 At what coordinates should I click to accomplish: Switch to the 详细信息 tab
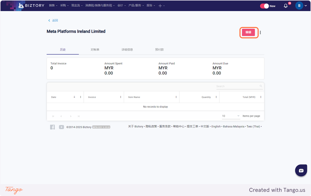tap(127, 50)
